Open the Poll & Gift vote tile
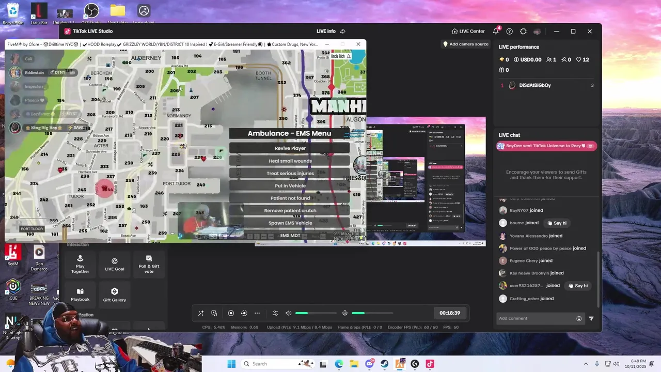The image size is (661, 372). click(149, 264)
